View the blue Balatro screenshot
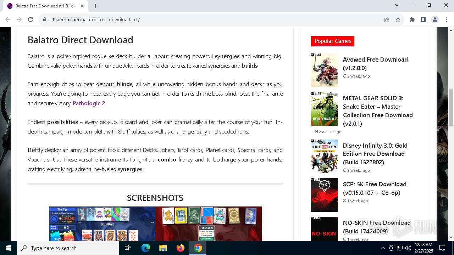The width and height of the screenshot is (454, 255). [x=102, y=224]
